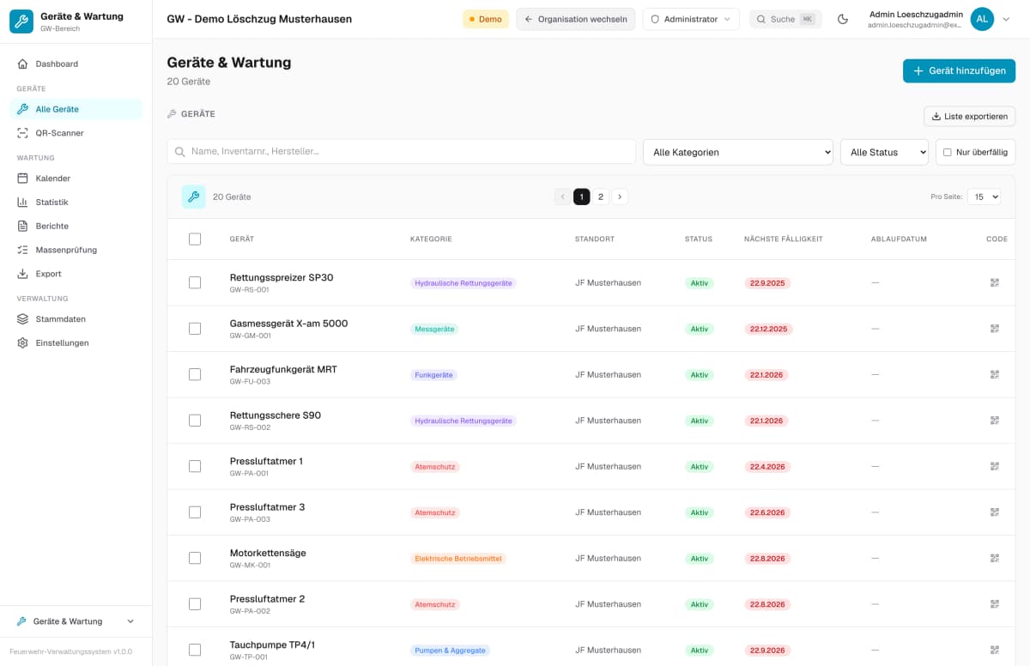This screenshot has height=666, width=1030.
Task: Go to next page arrow
Action: coord(620,197)
